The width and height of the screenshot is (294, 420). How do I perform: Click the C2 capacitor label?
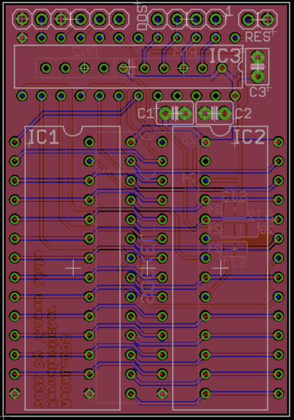coord(244,114)
